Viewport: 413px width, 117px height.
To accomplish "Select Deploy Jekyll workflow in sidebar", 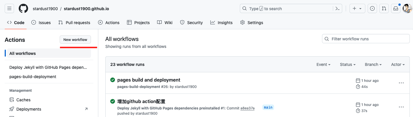I will [48, 67].
